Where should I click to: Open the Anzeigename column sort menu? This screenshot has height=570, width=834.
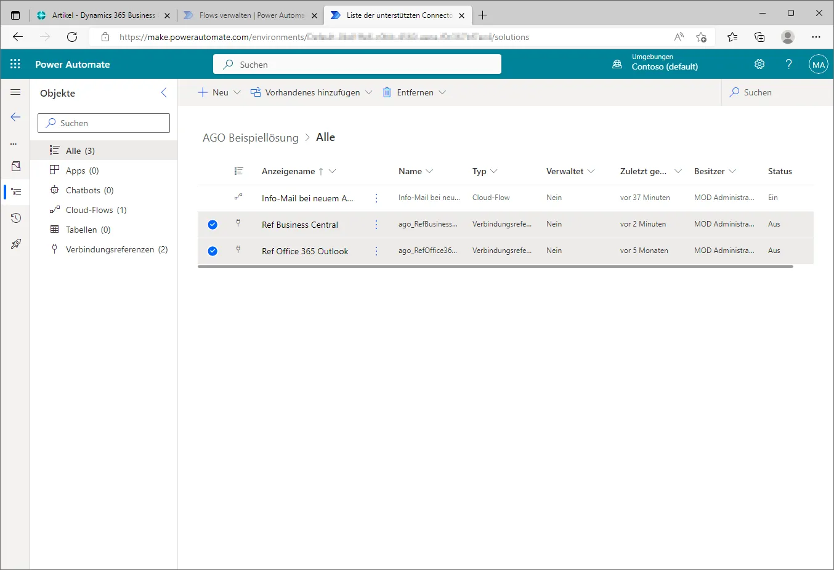coord(333,171)
